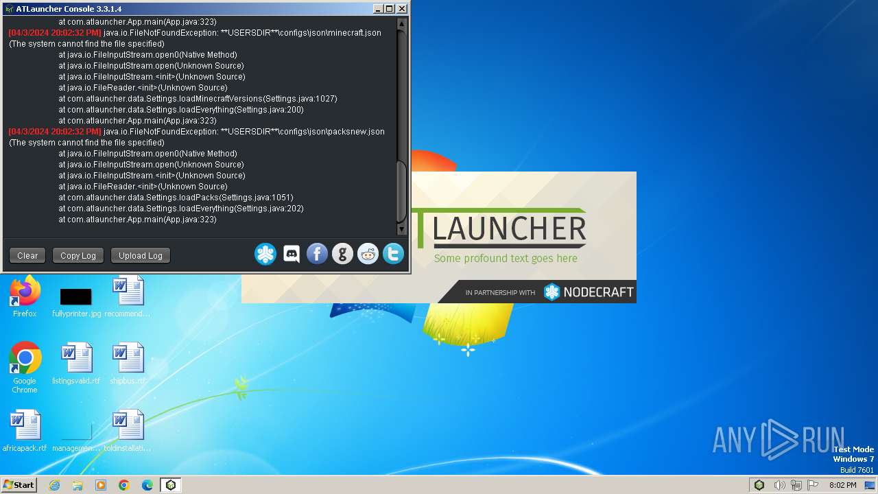Switch to ATLauncher taskbar button
The height and width of the screenshot is (494, 878).
point(171,485)
